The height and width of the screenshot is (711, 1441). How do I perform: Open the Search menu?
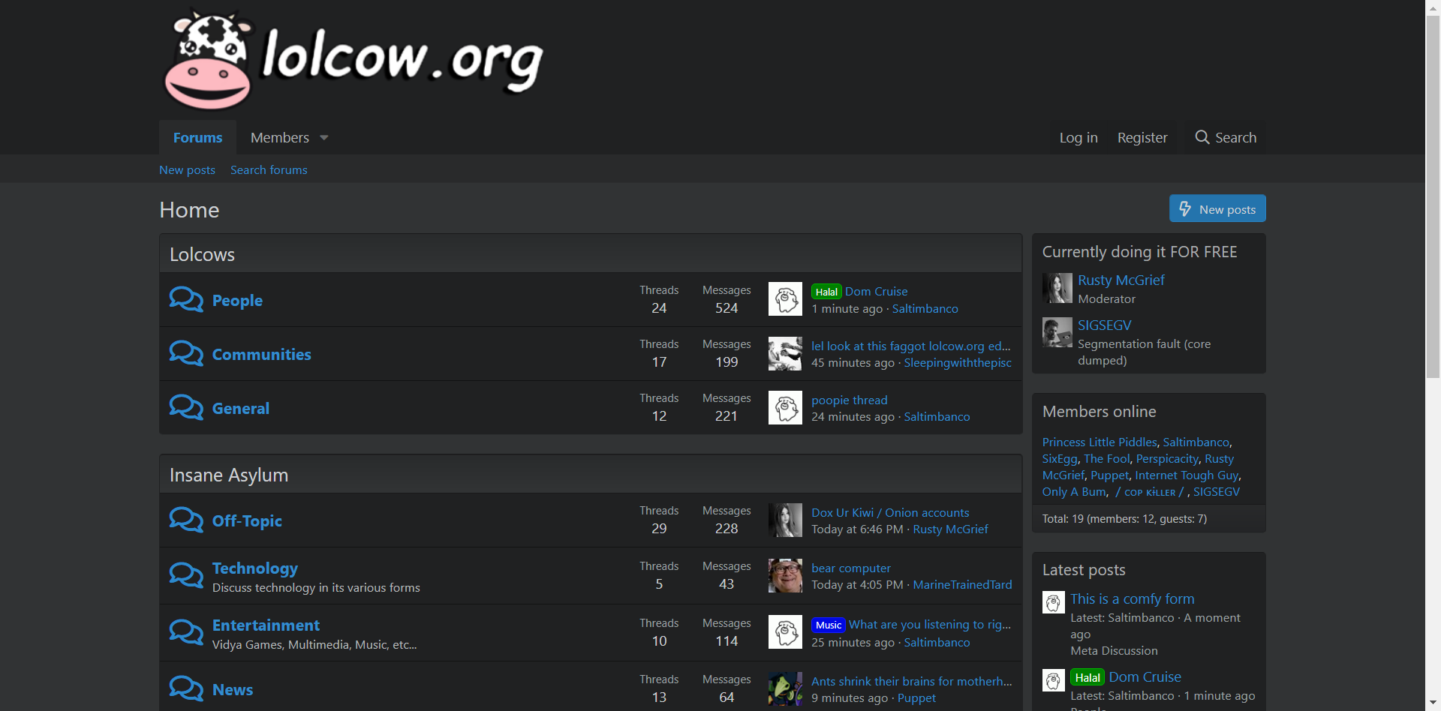[1226, 137]
